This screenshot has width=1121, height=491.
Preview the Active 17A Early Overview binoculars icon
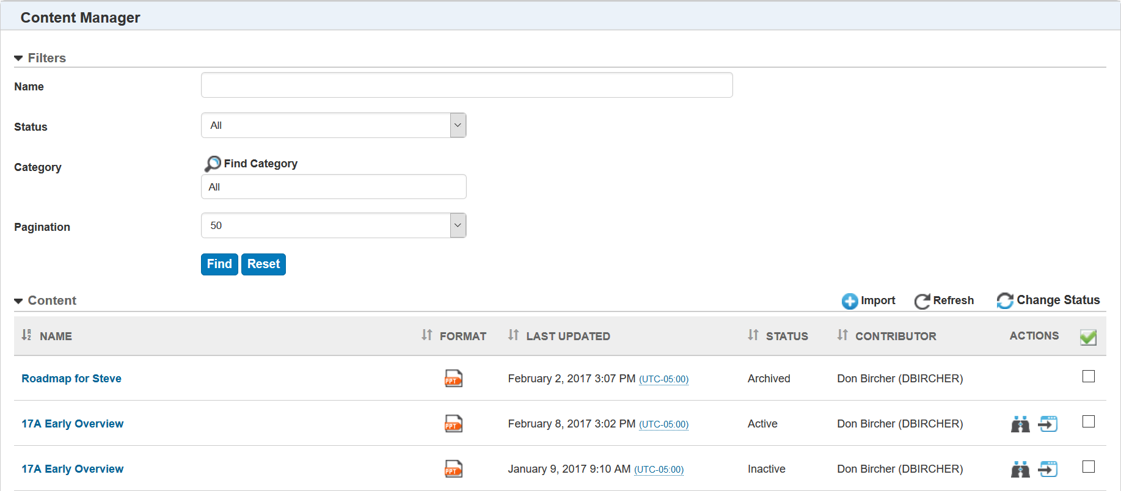tap(1020, 424)
